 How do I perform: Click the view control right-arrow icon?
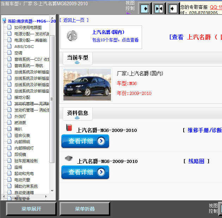[145, 9]
